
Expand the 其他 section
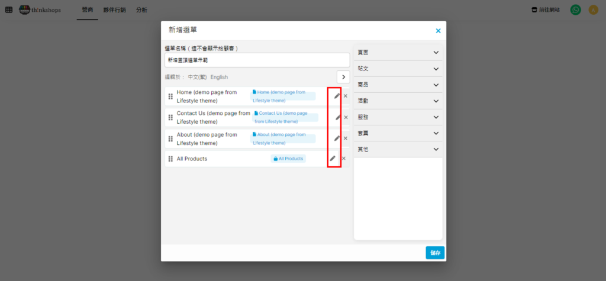coord(398,150)
